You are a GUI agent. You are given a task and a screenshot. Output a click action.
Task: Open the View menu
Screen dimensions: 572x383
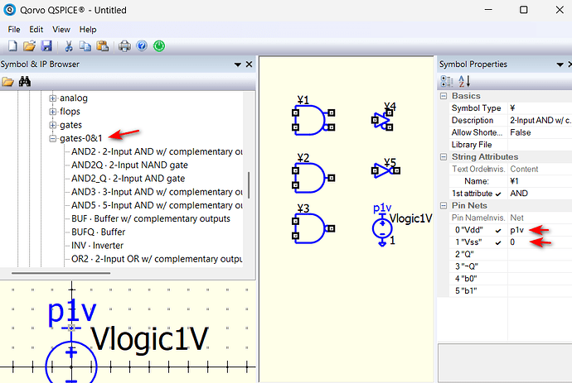tap(61, 29)
